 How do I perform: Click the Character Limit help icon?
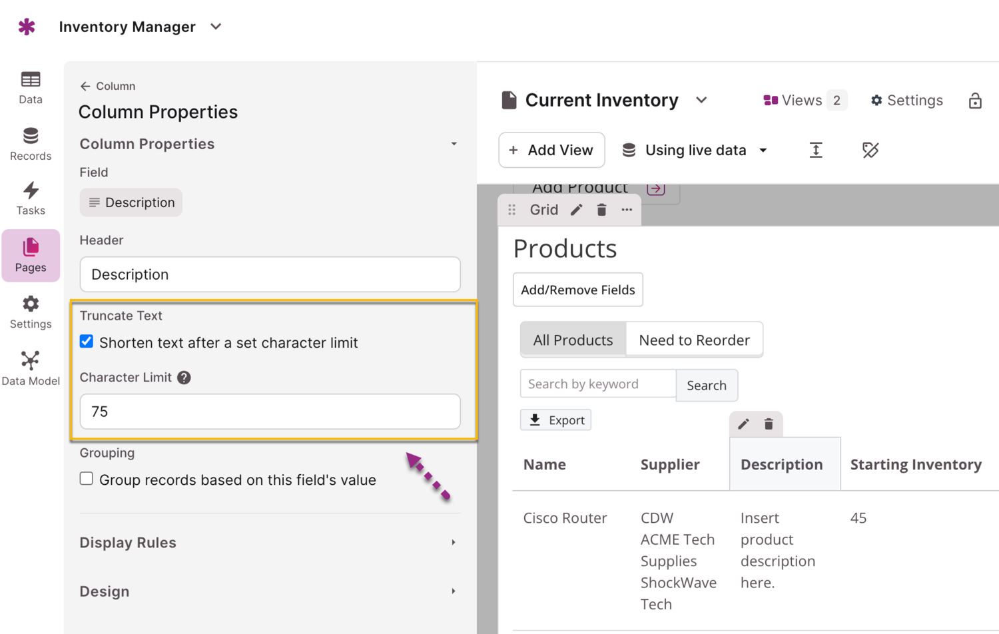[x=184, y=378]
